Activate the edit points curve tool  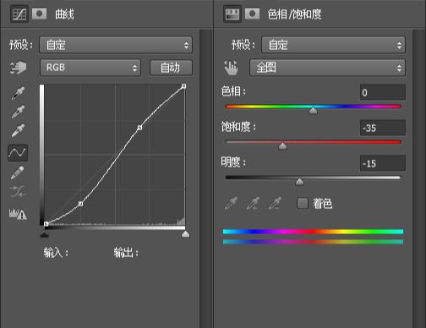18,153
